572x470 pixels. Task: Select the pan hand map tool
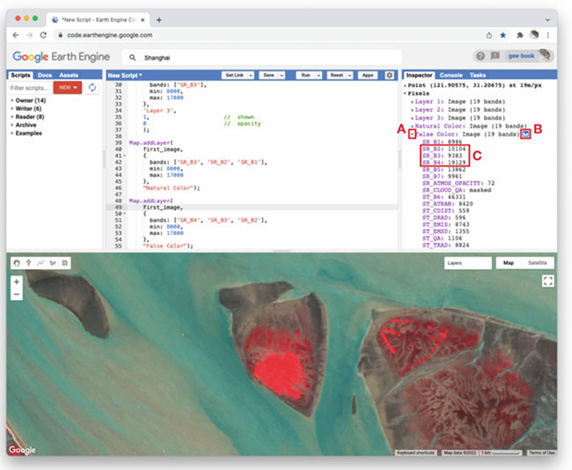point(17,263)
